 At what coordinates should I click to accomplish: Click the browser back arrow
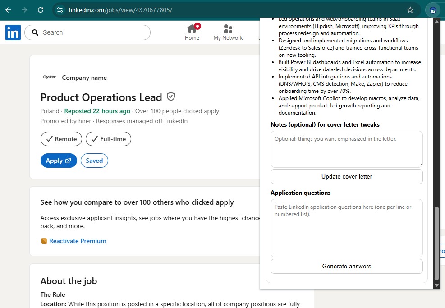[8, 10]
